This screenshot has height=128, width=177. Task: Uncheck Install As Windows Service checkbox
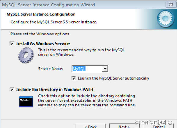click(x=12, y=44)
